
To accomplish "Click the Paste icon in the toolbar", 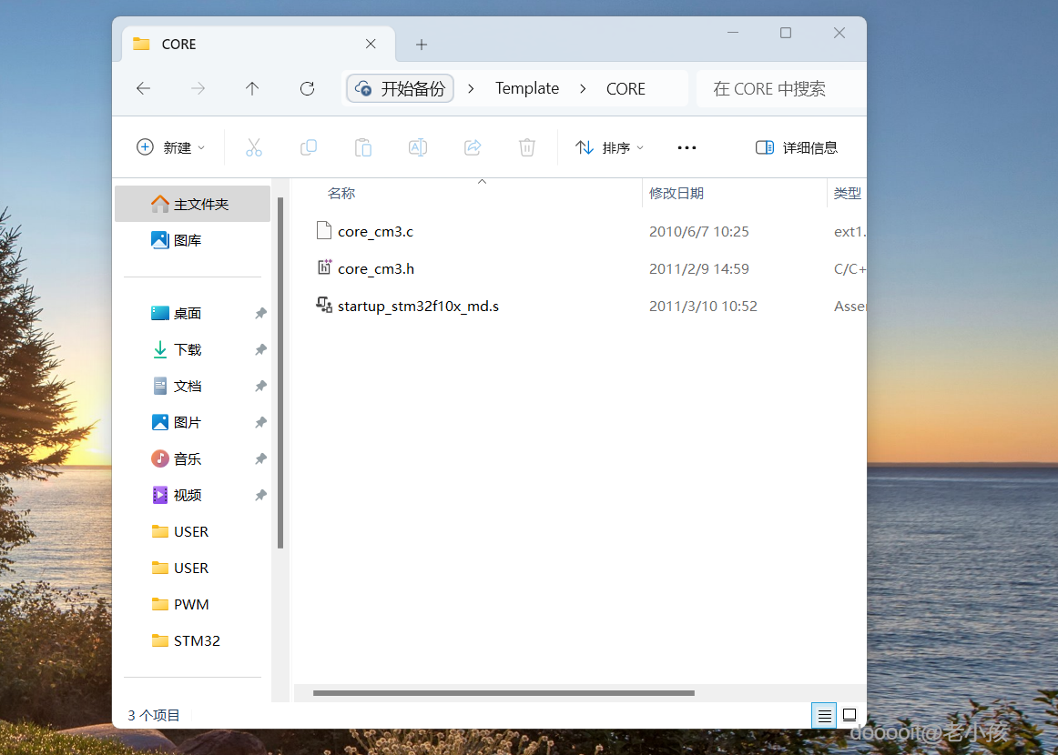I will click(x=362, y=147).
